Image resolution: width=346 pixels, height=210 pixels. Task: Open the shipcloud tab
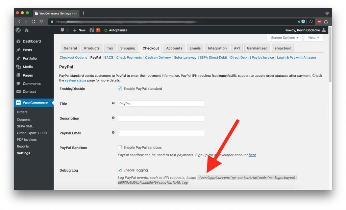click(x=283, y=48)
